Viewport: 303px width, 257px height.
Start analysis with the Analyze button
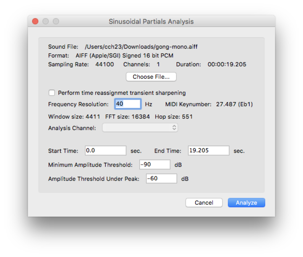[246, 203]
